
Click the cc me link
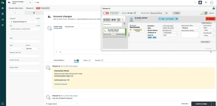tap(38, 26)
